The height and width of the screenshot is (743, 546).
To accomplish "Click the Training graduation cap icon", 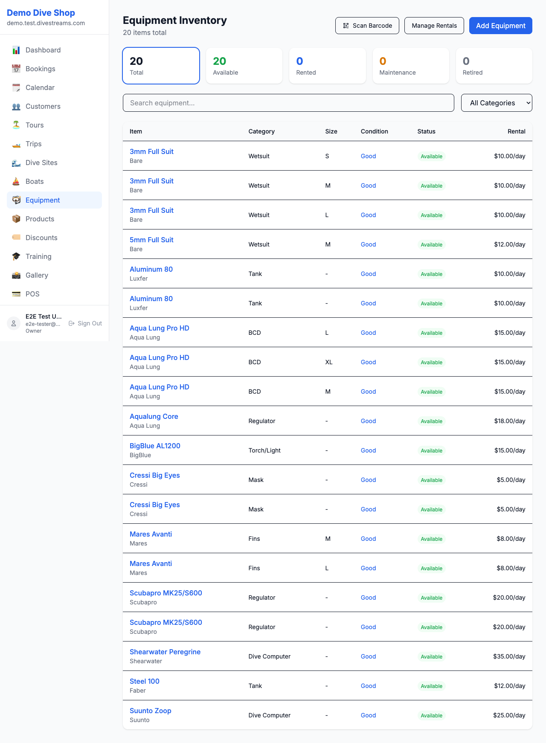I will [x=16, y=257].
